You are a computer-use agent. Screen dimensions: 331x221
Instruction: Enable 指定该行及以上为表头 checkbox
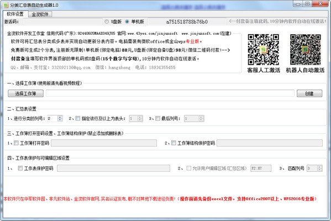tap(78, 118)
